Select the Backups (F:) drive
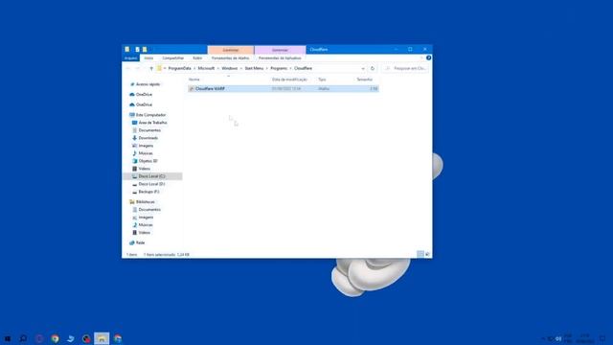The width and height of the screenshot is (613, 345). pos(148,192)
